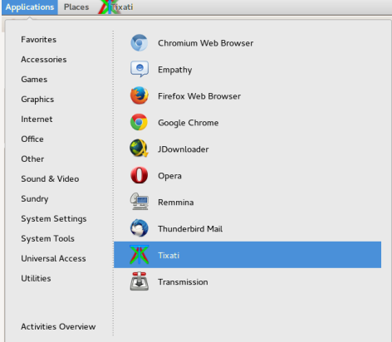This screenshot has height=342, width=392.
Task: Click the Transmission download icon
Action: pos(140,281)
